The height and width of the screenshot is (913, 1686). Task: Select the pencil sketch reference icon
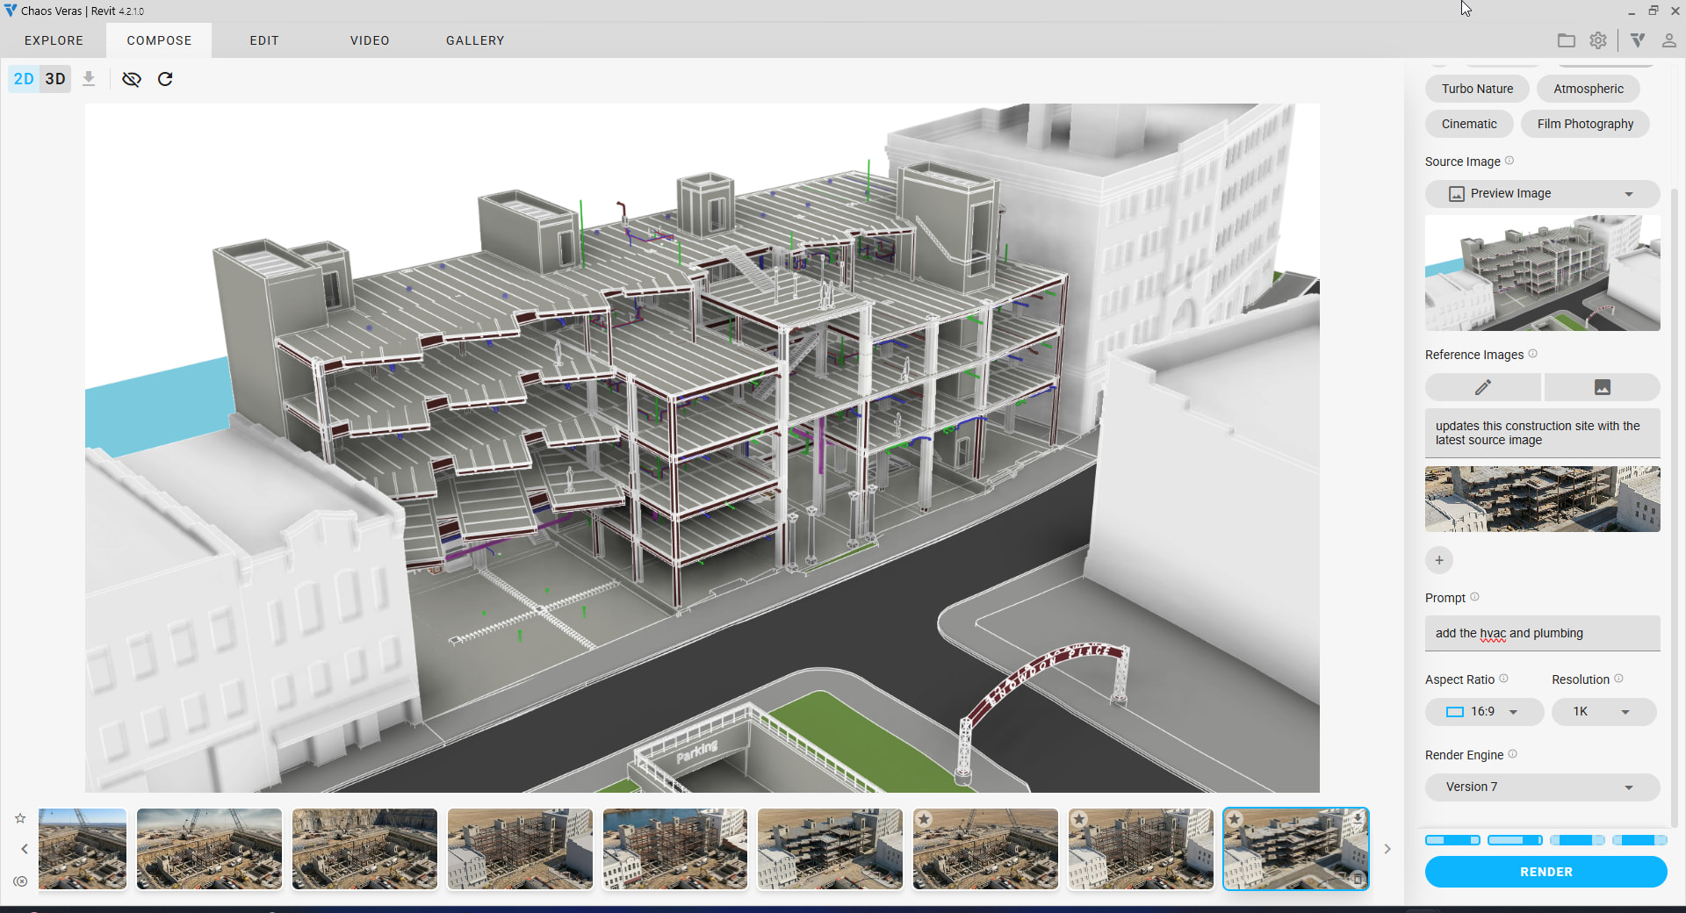[1482, 387]
